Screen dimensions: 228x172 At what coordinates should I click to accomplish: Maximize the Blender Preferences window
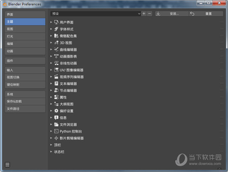pos(209,3)
